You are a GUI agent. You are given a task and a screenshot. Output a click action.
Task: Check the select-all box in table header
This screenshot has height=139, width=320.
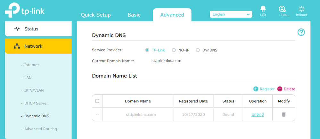97,101
